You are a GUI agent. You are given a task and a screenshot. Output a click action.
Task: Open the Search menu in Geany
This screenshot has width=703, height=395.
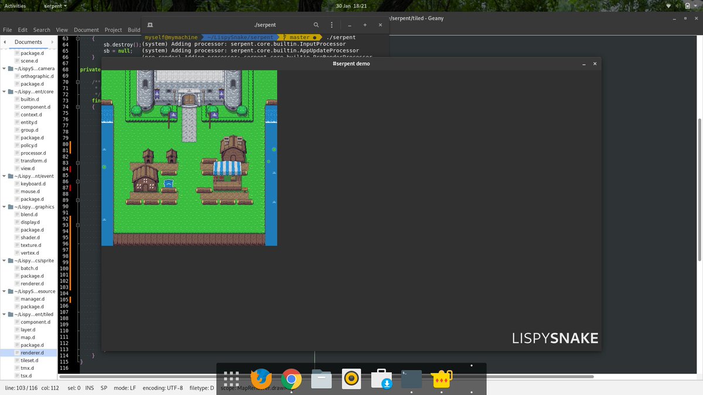tap(42, 30)
